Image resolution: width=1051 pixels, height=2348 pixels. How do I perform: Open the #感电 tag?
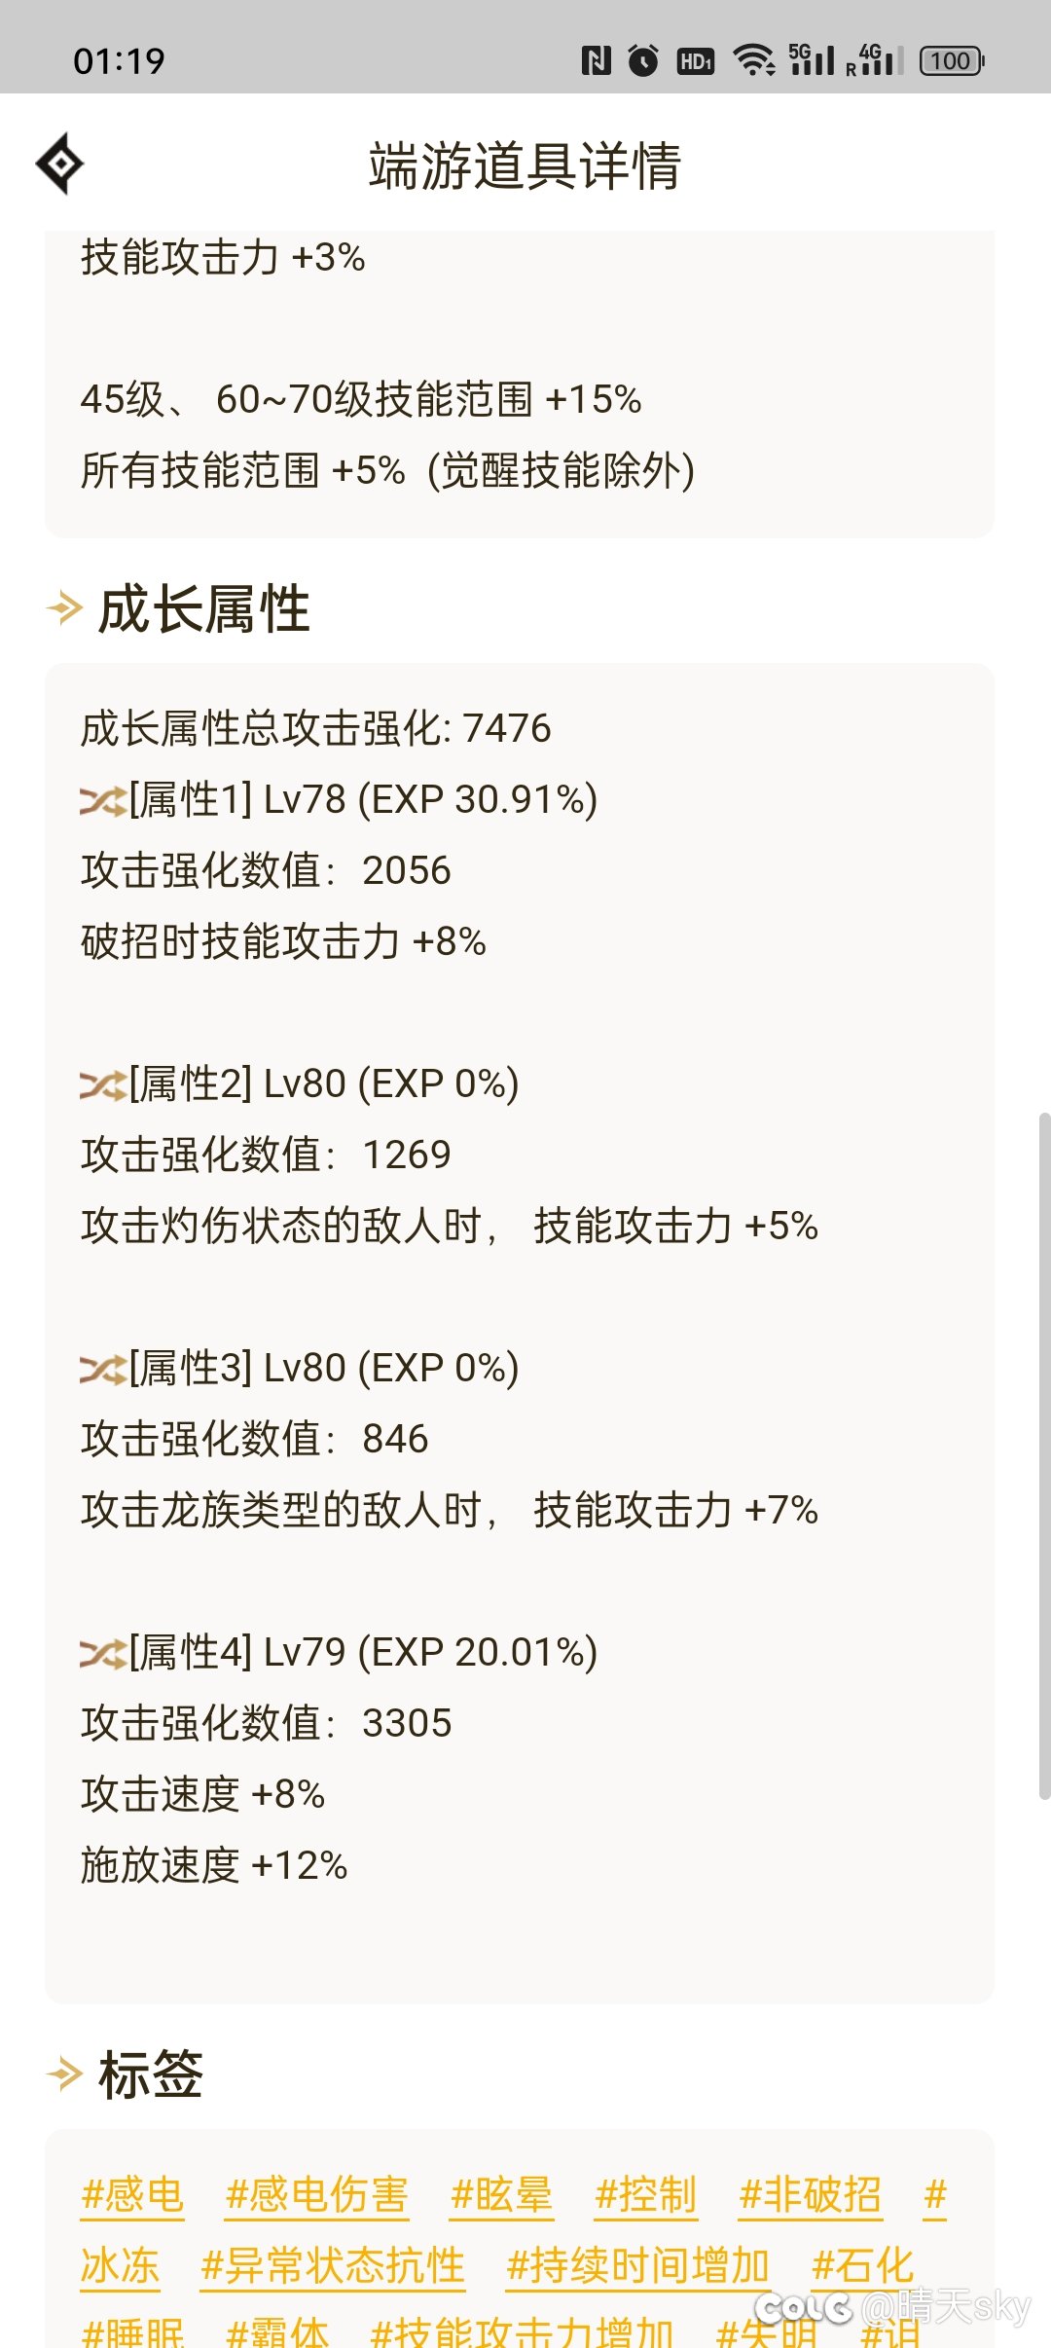tap(132, 2195)
